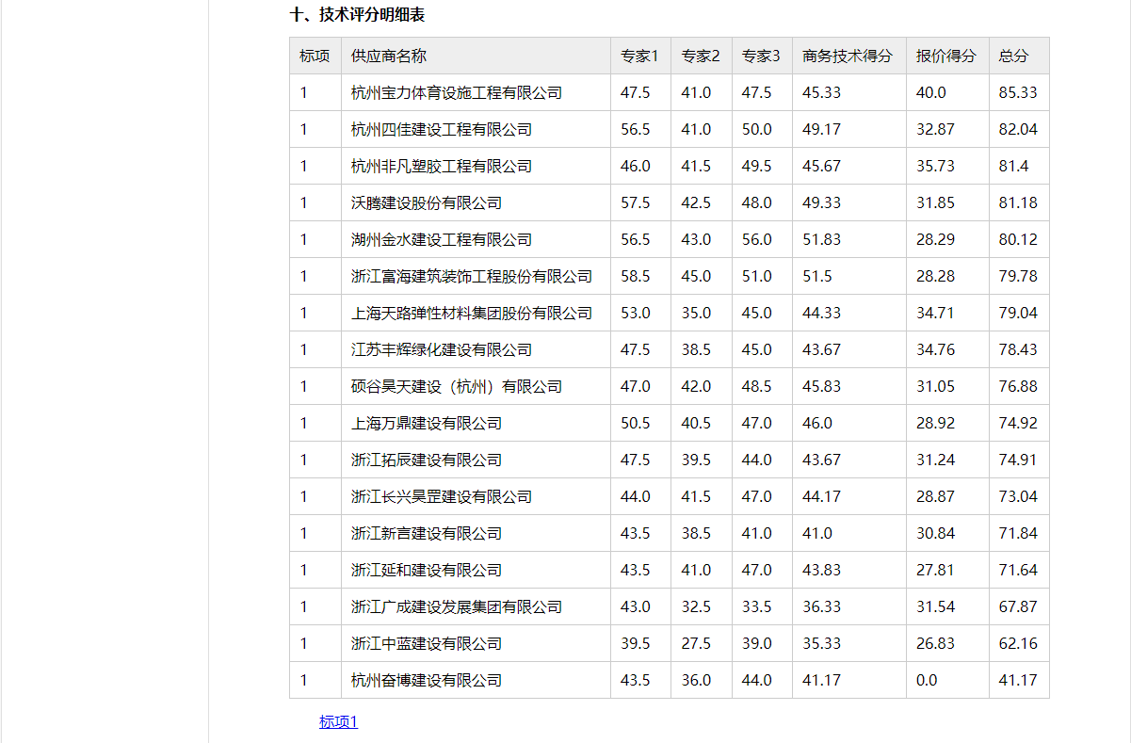Open the 标项1 link below the table
This screenshot has height=743, width=1131.
pos(338,722)
